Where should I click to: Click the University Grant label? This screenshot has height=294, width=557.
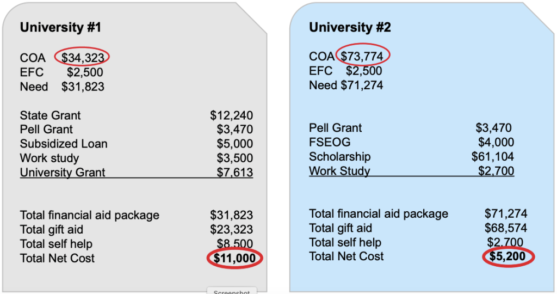click(63, 173)
